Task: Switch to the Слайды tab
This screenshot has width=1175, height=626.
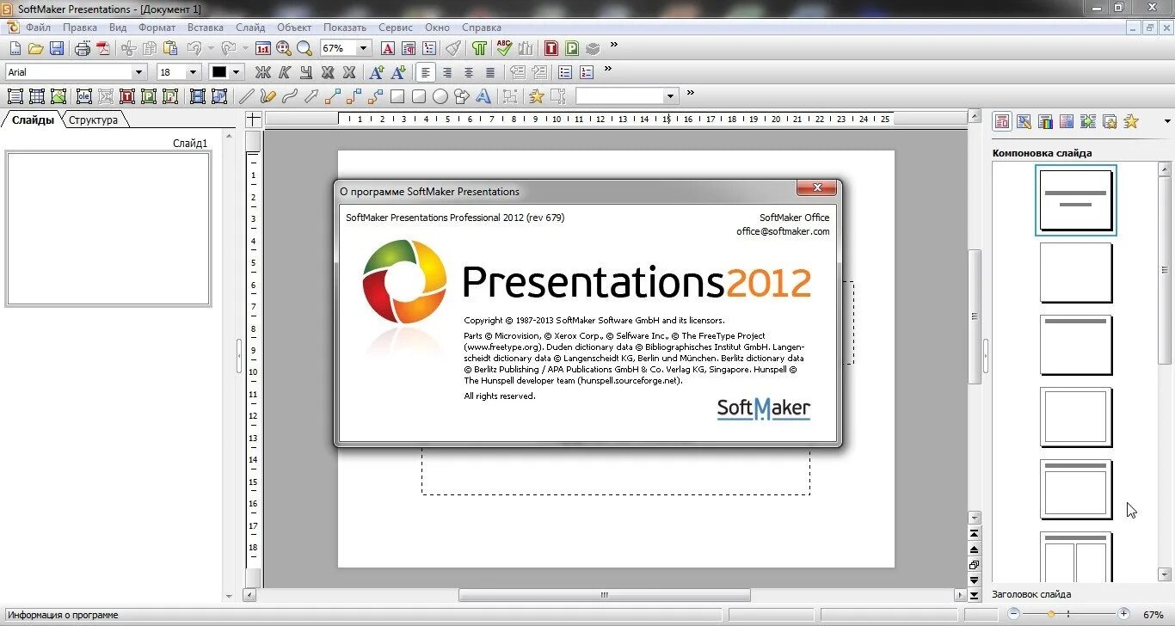Action: click(x=33, y=120)
